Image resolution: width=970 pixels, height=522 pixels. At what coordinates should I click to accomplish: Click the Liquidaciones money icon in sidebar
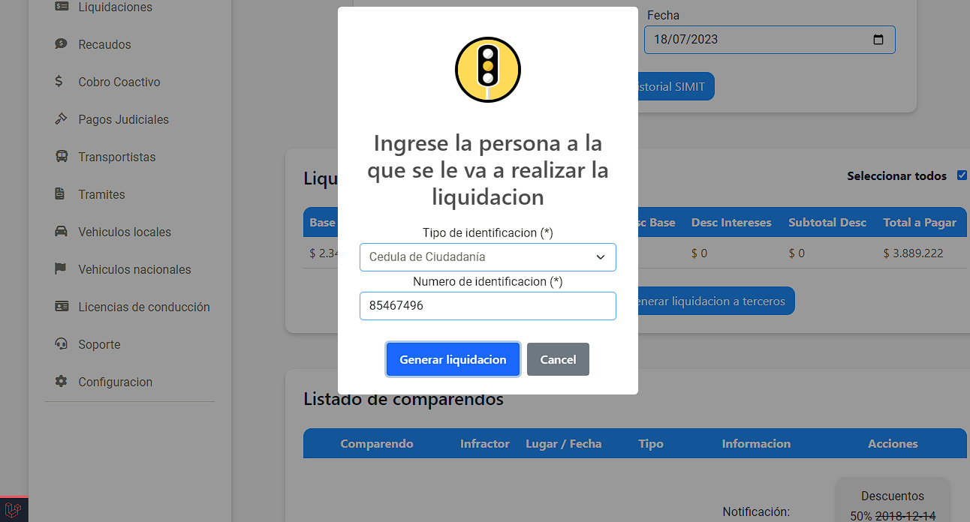pyautogui.click(x=61, y=7)
